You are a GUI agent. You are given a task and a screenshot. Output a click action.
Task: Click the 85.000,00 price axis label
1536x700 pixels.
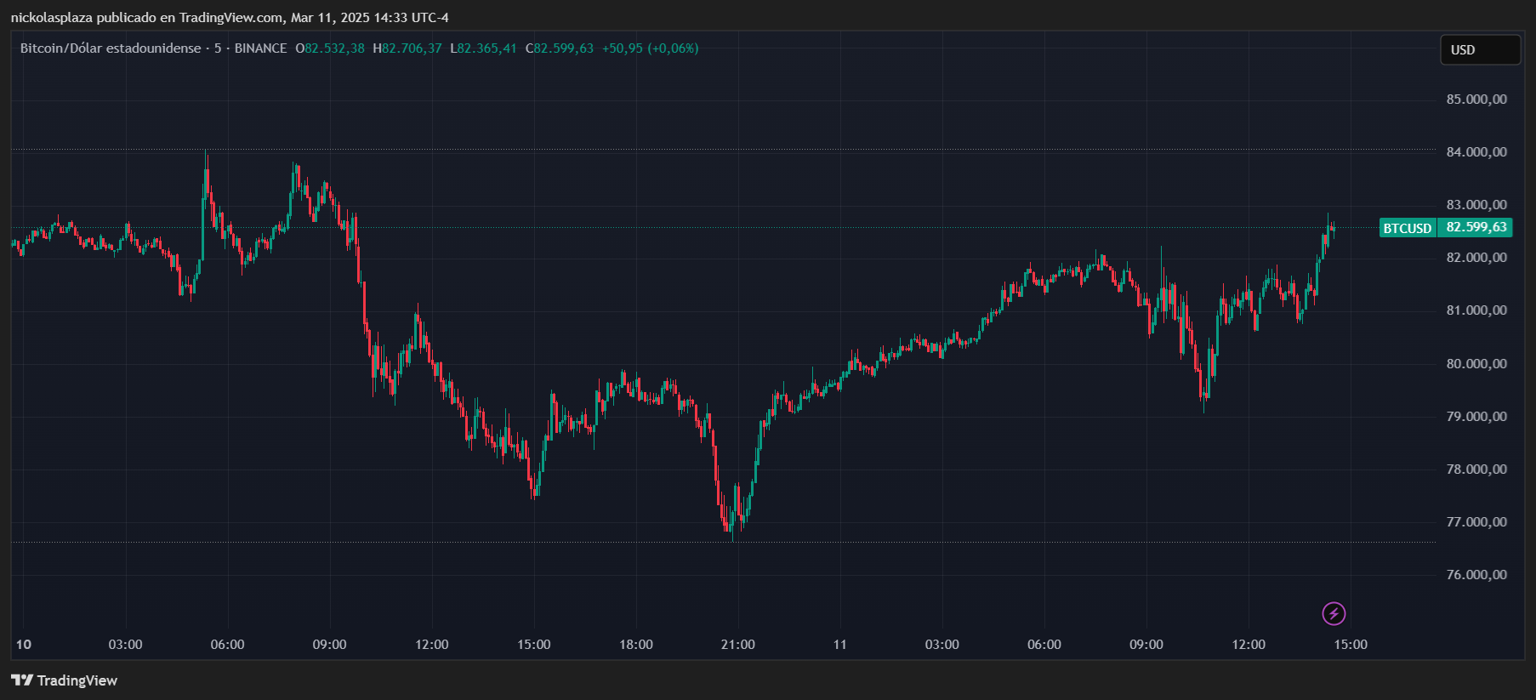click(1476, 100)
